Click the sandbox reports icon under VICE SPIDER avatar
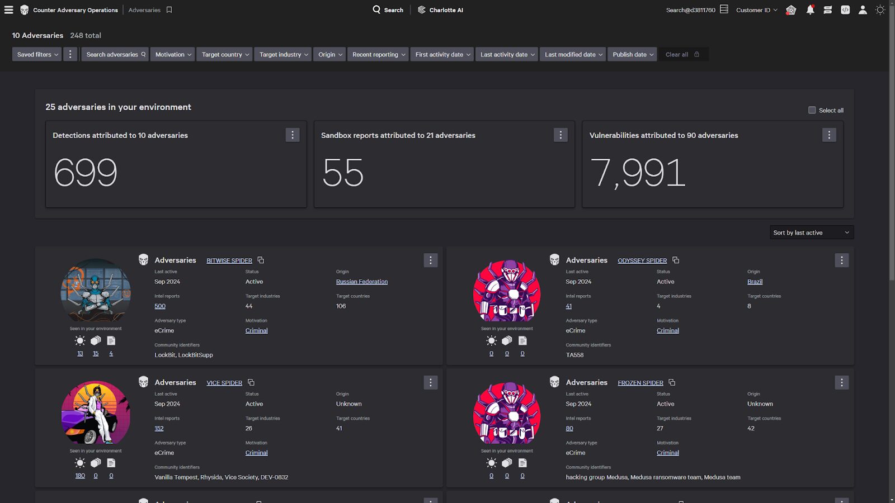 pos(95,463)
